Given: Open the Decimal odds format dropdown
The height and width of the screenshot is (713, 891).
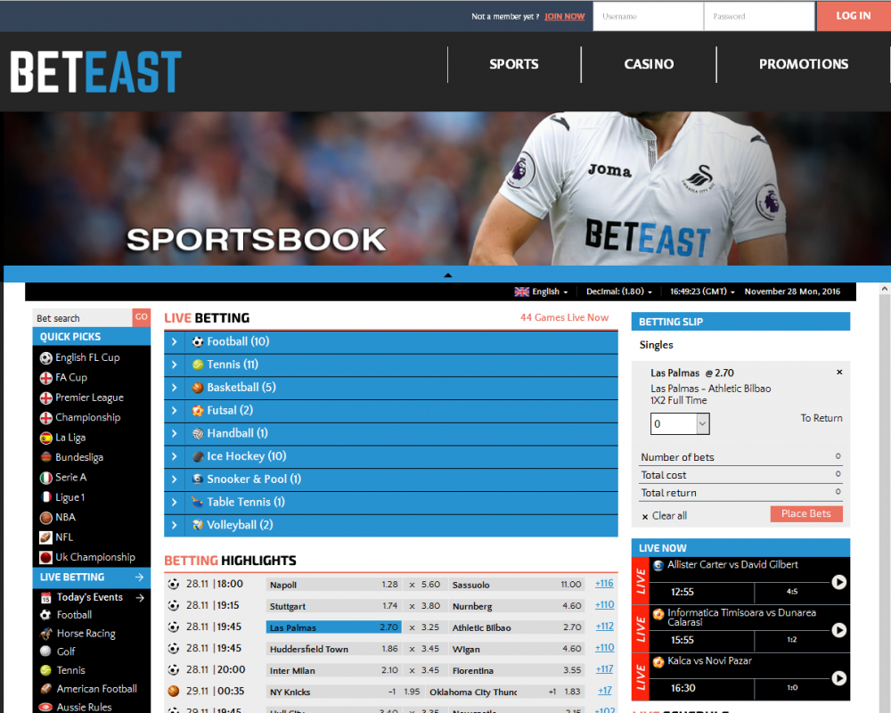Looking at the screenshot, I should coord(619,291).
